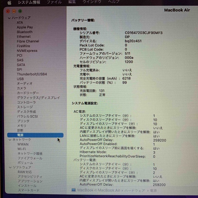198x198 pixels.
Task: Select USB in the sidebar
Action: click(x=20, y=79)
